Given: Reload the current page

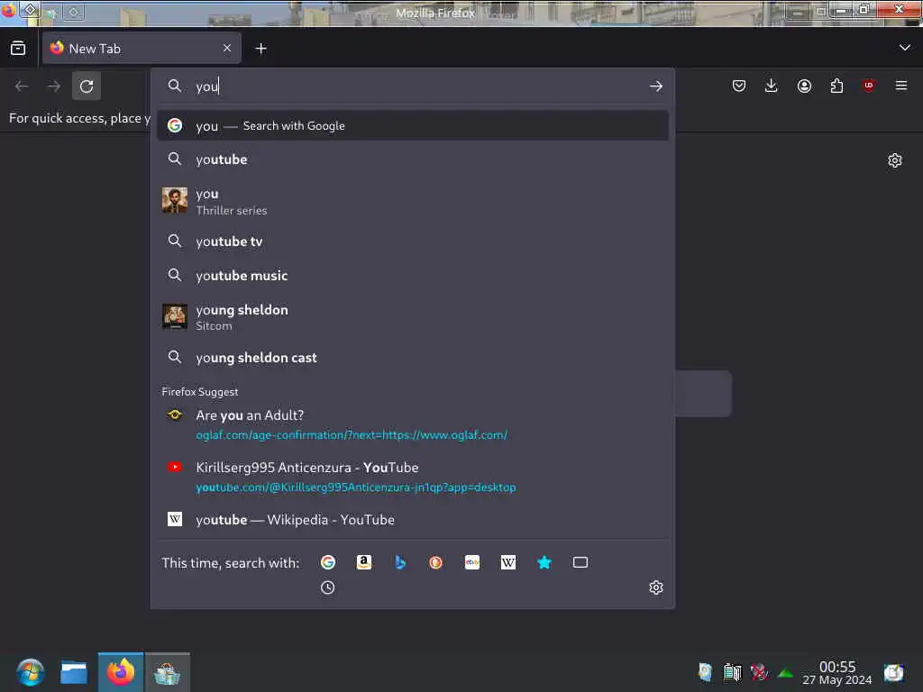Looking at the screenshot, I should tap(87, 86).
